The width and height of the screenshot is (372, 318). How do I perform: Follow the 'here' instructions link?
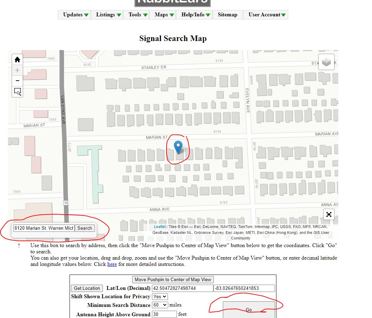click(x=112, y=264)
